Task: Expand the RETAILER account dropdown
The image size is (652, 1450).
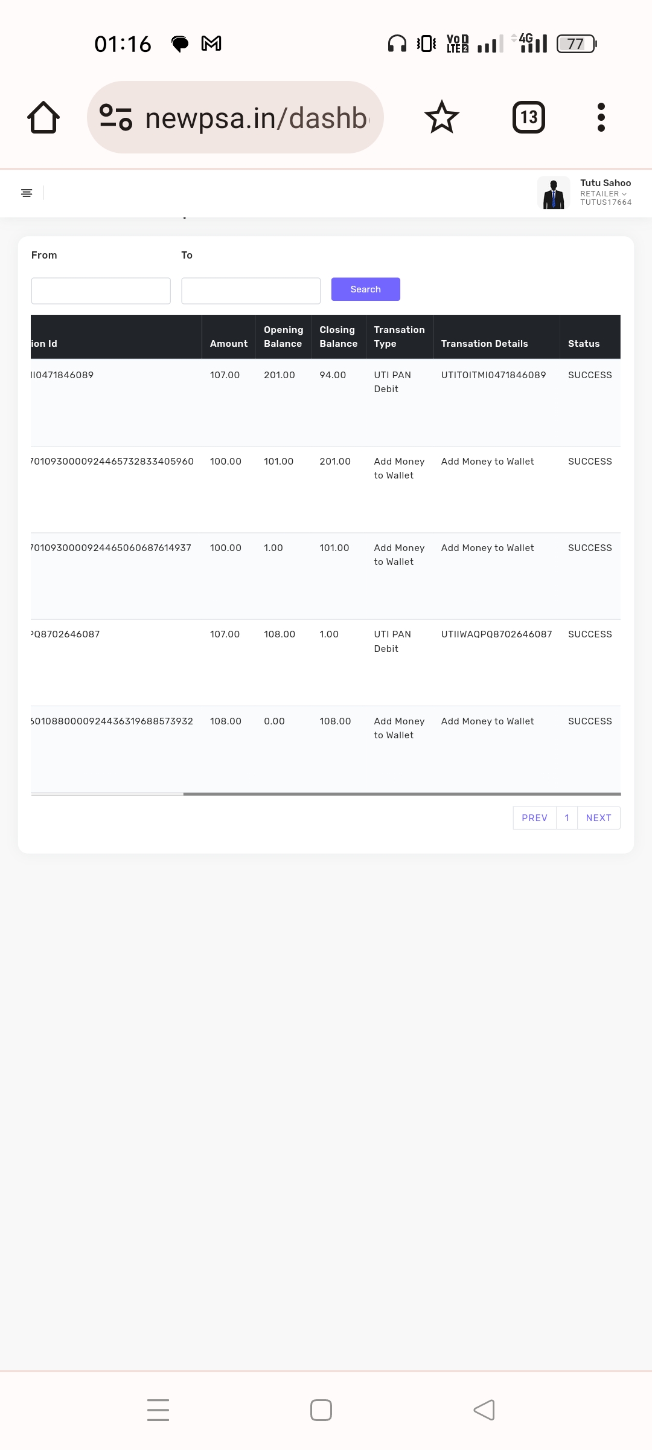Action: pos(604,194)
